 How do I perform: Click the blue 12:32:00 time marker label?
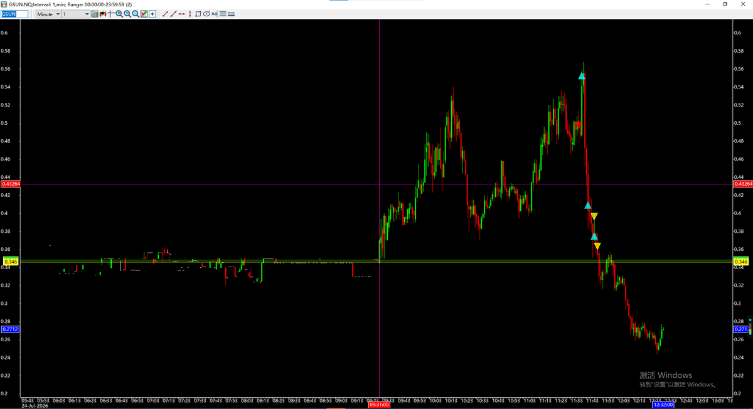[664, 405]
